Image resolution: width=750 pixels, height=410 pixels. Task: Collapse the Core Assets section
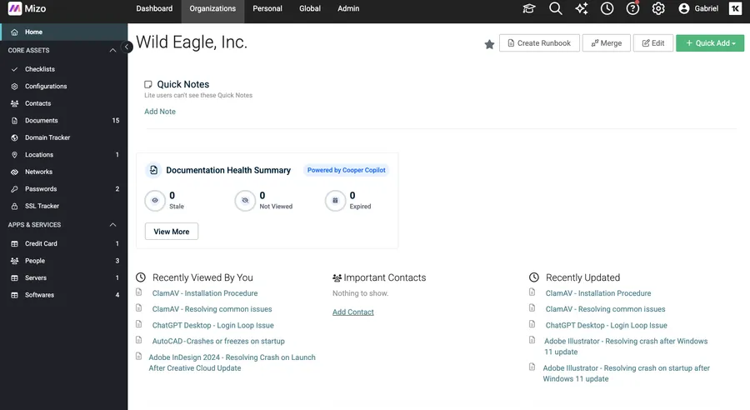coord(112,50)
